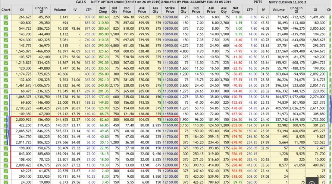Launch left chart icon on 11350.00 strike row

pos(6,91)
